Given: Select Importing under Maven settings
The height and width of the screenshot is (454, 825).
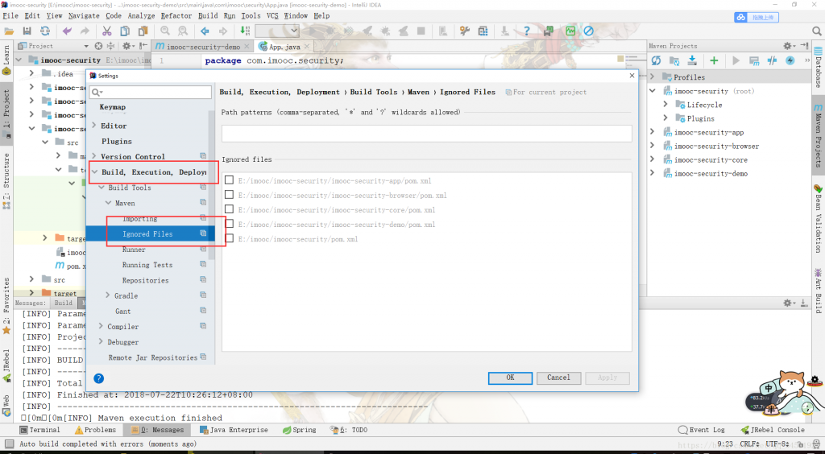Looking at the screenshot, I should (x=139, y=219).
